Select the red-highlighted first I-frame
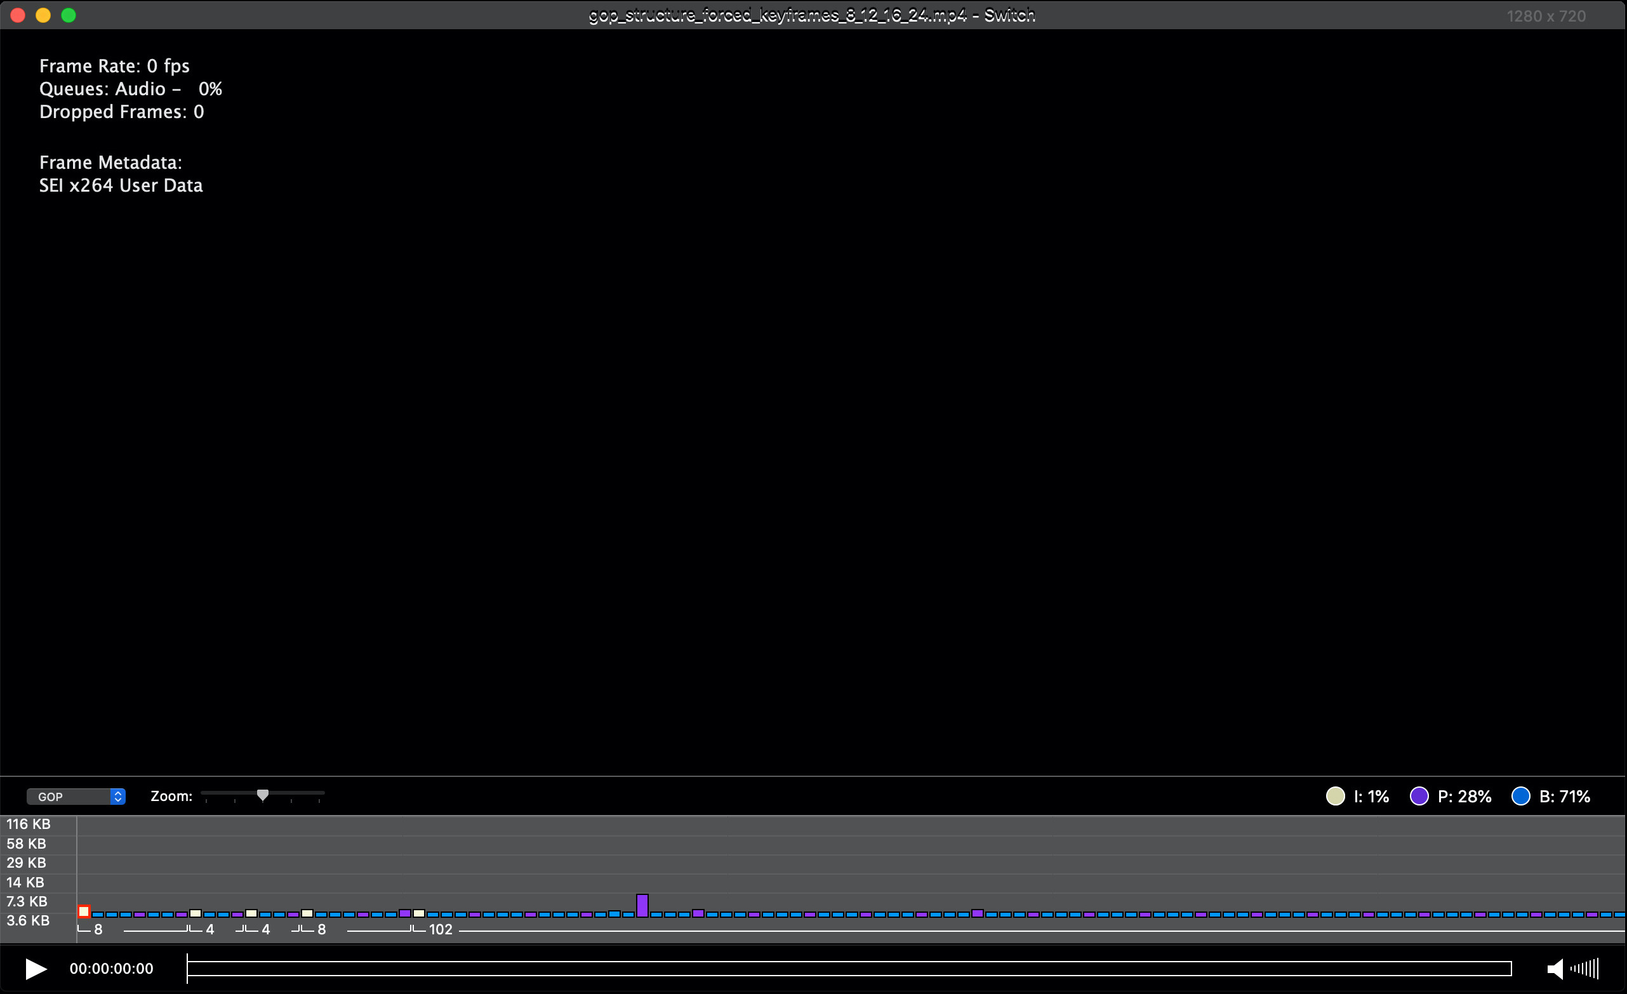Image resolution: width=1627 pixels, height=994 pixels. click(x=84, y=911)
